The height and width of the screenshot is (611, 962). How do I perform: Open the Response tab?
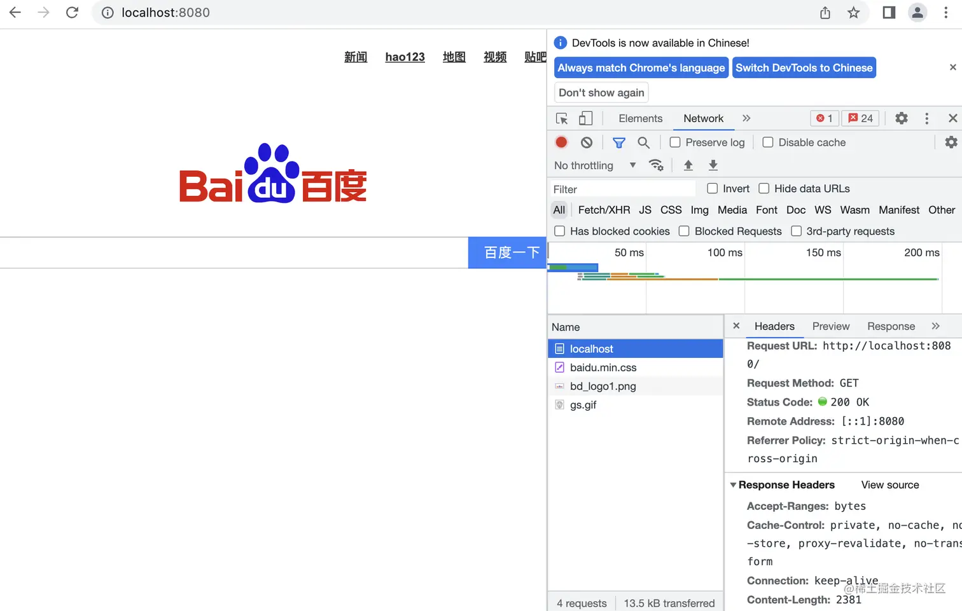tap(891, 326)
